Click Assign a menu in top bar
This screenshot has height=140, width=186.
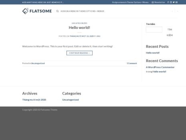tap(130, 2)
